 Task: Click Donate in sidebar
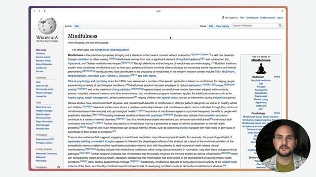pyautogui.click(x=39, y=71)
